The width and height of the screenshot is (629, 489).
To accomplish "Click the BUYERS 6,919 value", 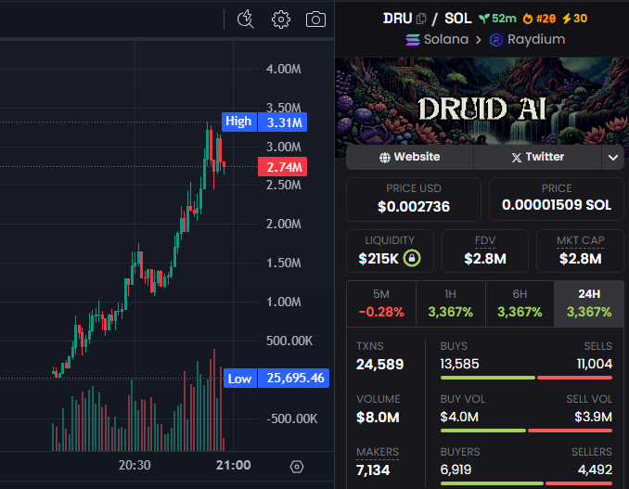I will (x=456, y=470).
